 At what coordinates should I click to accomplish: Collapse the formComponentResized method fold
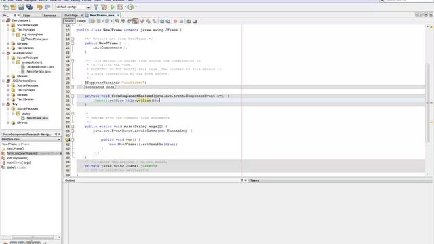73,96
